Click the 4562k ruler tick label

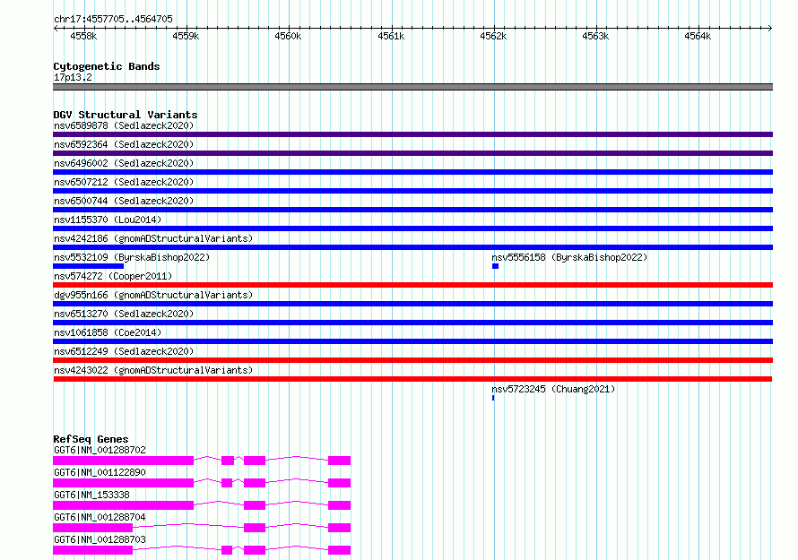coord(493,36)
